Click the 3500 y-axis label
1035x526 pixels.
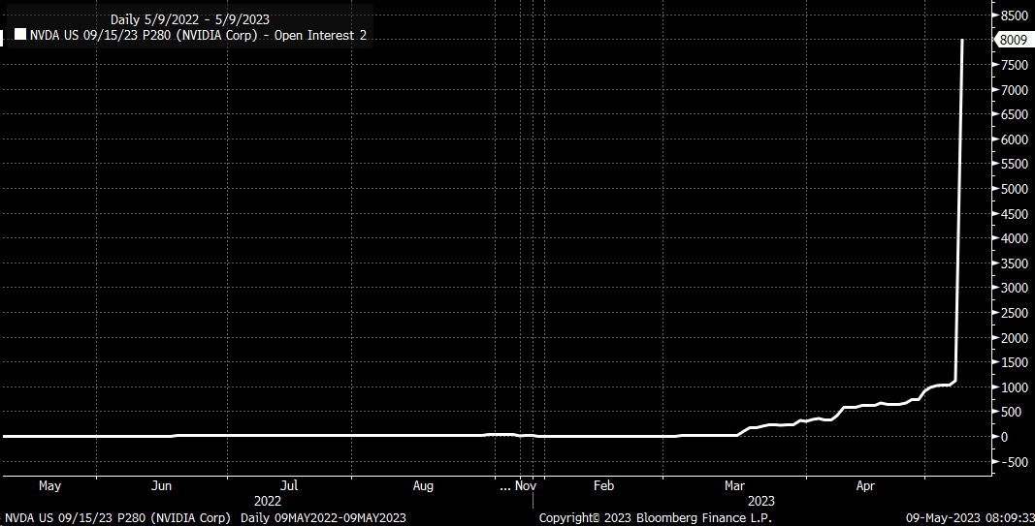click(x=1014, y=263)
